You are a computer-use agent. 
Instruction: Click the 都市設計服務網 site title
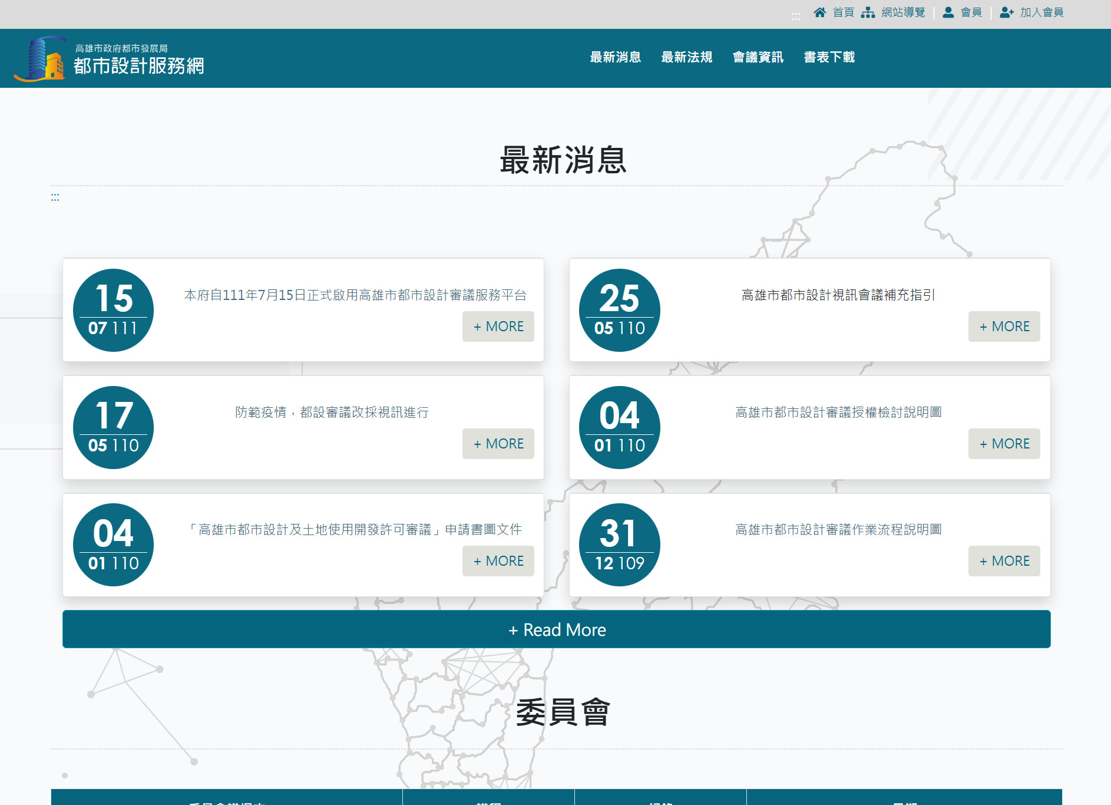pyautogui.click(x=139, y=66)
